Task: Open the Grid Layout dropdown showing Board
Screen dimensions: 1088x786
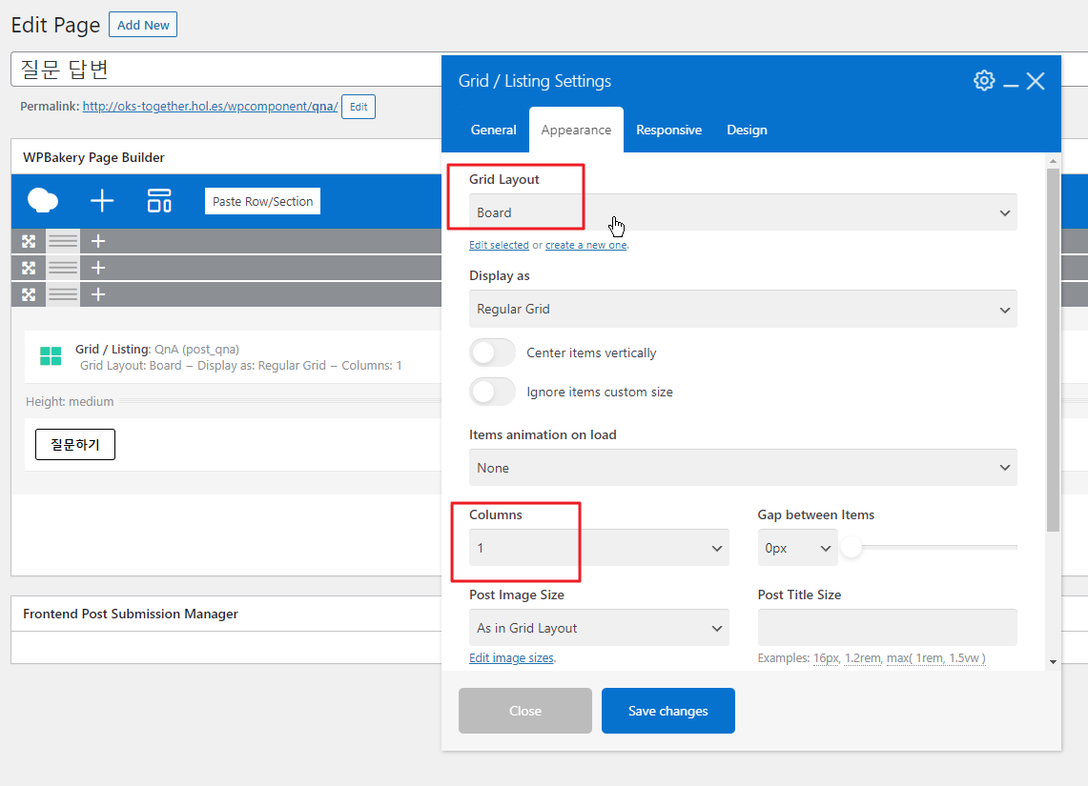Action: (x=743, y=212)
